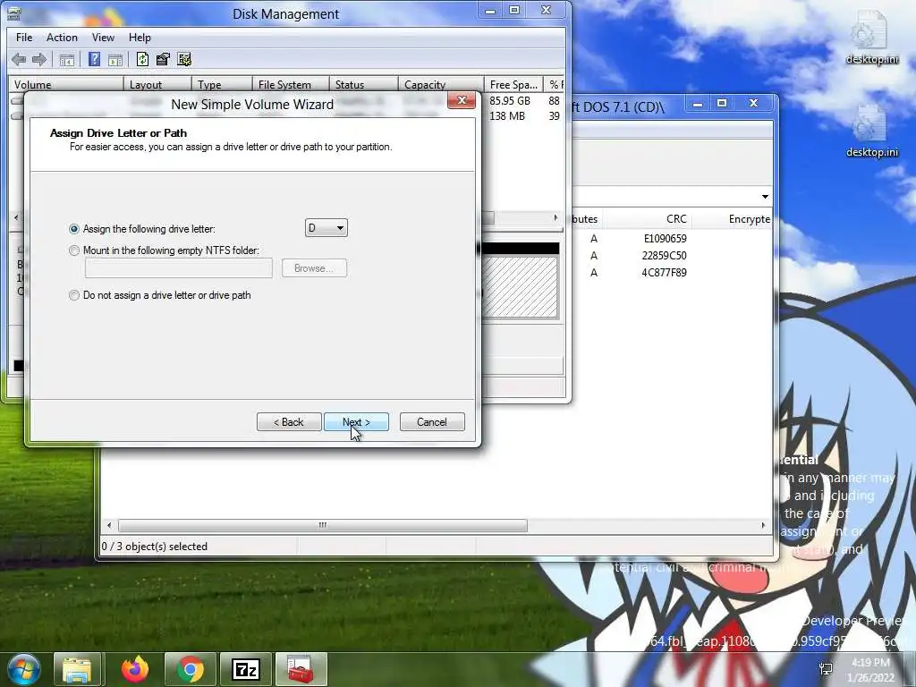Open Windows Explorer from the taskbar

click(77, 669)
